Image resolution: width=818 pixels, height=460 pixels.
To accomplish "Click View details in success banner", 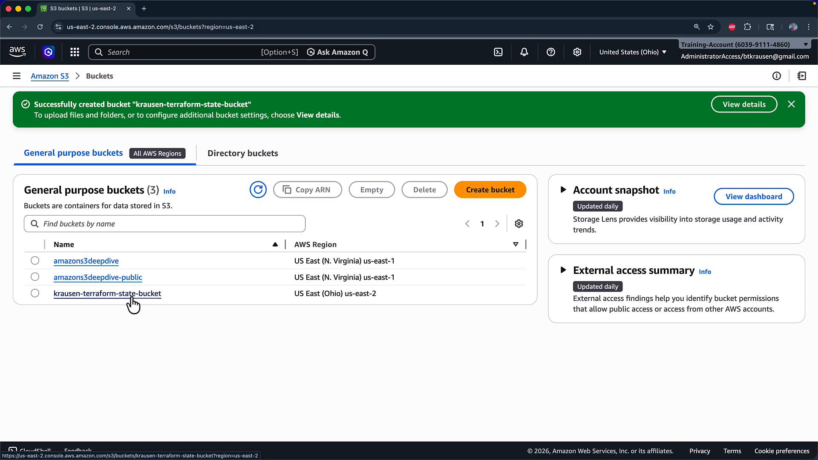I will pos(744,104).
